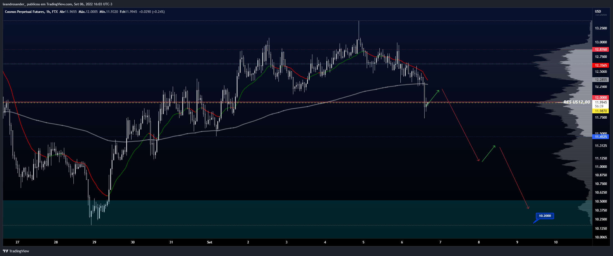Click the date label 31 on time axis
The height and width of the screenshot is (256, 613).
point(171,242)
